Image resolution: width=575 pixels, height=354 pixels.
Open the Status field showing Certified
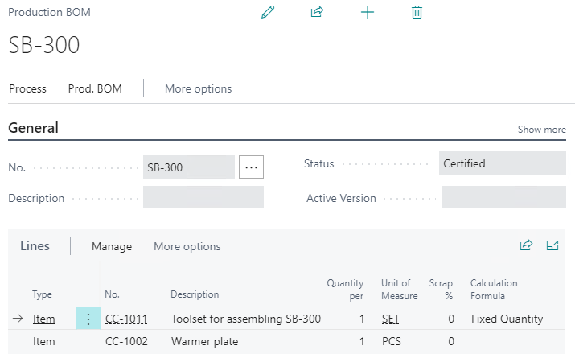503,163
